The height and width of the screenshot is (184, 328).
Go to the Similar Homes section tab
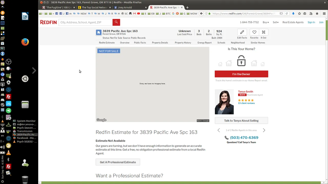258,43
